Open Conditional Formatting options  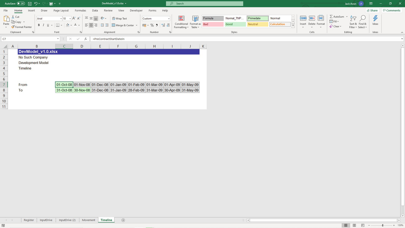pyautogui.click(x=181, y=22)
